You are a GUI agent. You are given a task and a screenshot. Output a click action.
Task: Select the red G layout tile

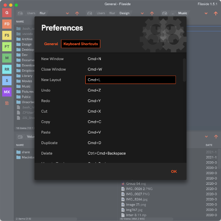tap(7, 13)
